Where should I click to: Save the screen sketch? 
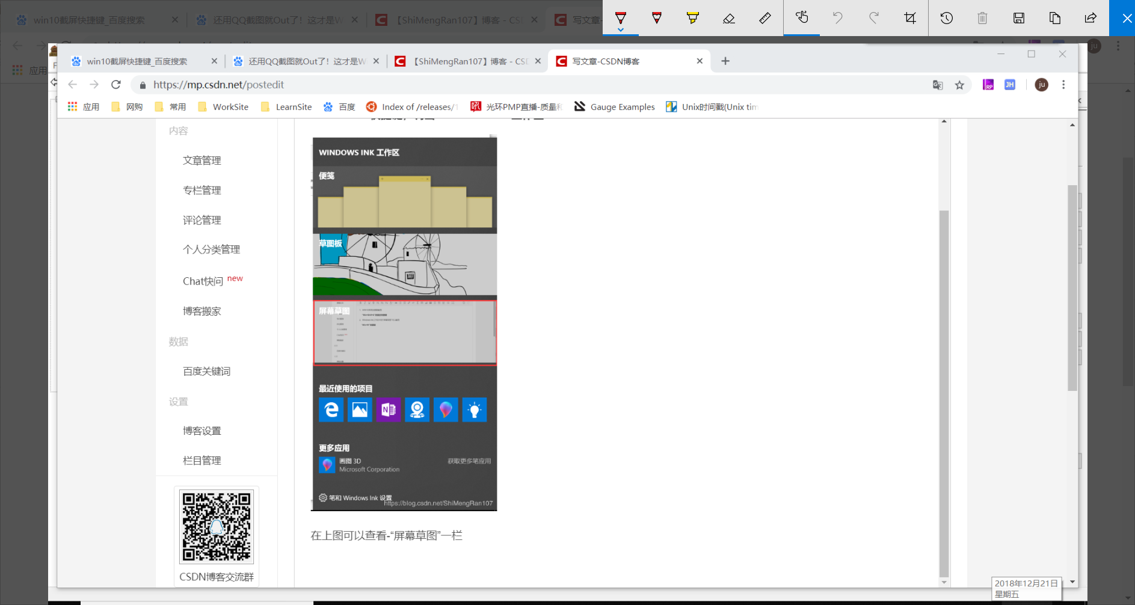click(1019, 17)
